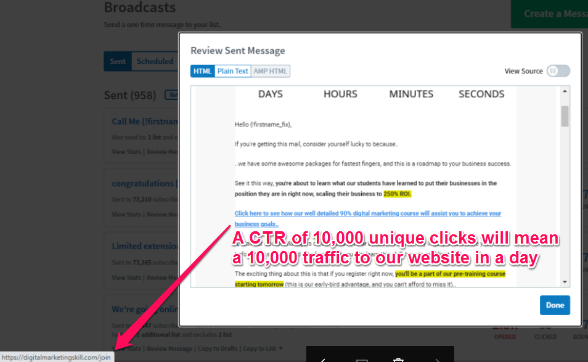
Task: Open the Scheduled broadcasts tab
Action: [155, 62]
